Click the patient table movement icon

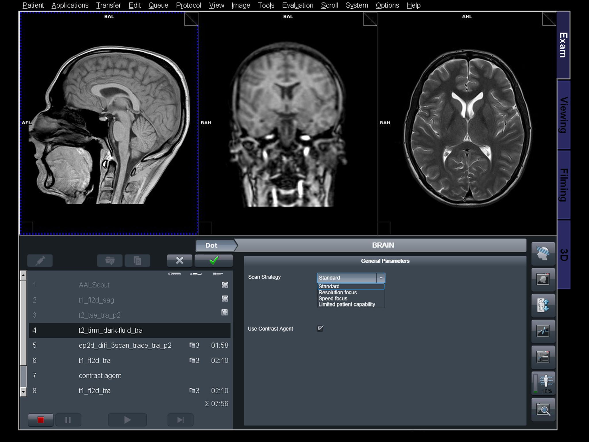click(543, 305)
